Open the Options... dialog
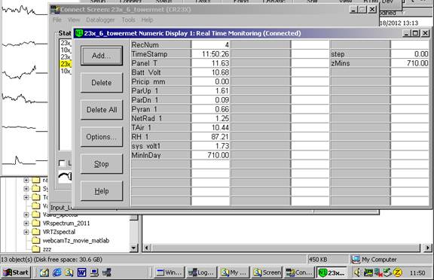This screenshot has height=280, width=434. point(102,137)
